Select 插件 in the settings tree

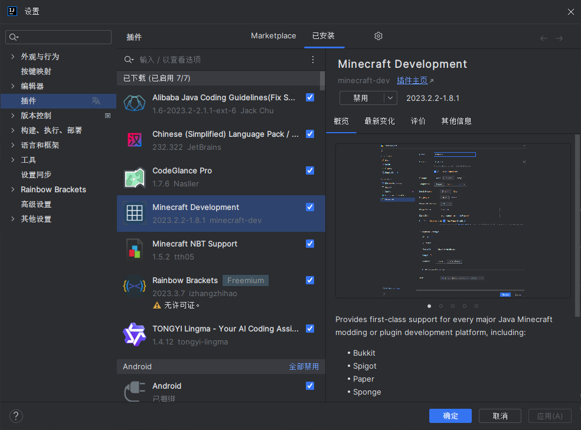58,101
